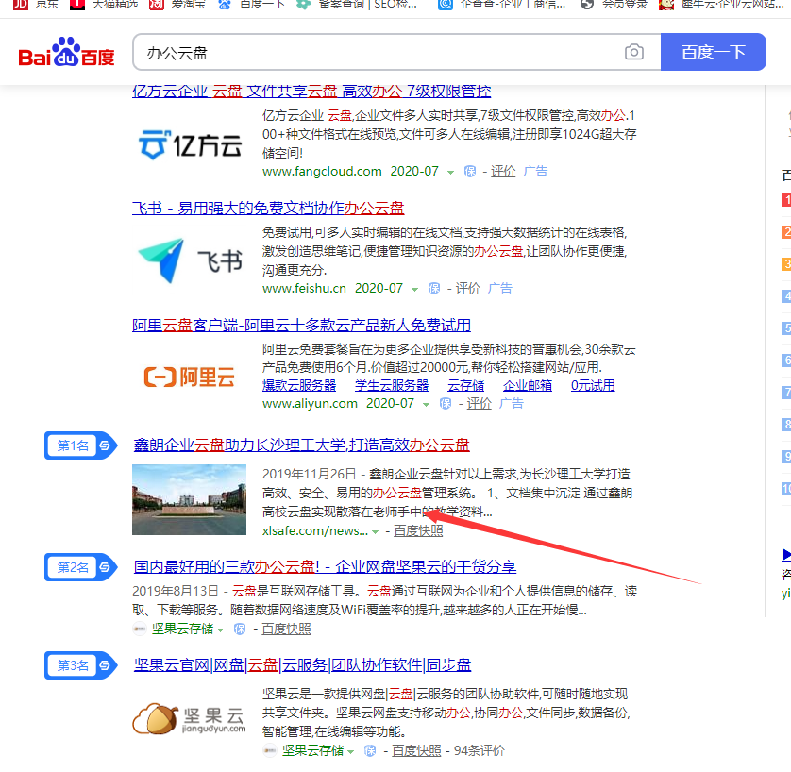Open the 企查查 bookmark icon
Screen dimensions: 791x772
coord(445,5)
